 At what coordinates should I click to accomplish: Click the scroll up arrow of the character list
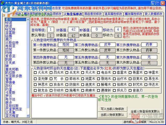click(28, 20)
